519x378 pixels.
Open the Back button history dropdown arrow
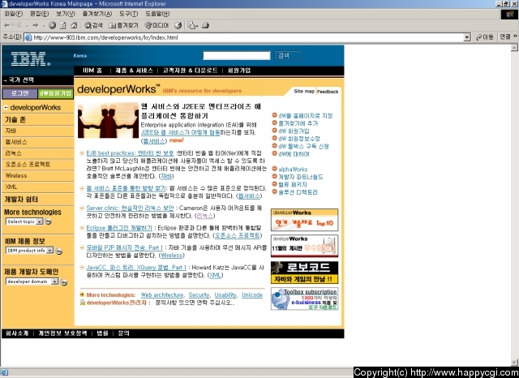tap(27, 26)
